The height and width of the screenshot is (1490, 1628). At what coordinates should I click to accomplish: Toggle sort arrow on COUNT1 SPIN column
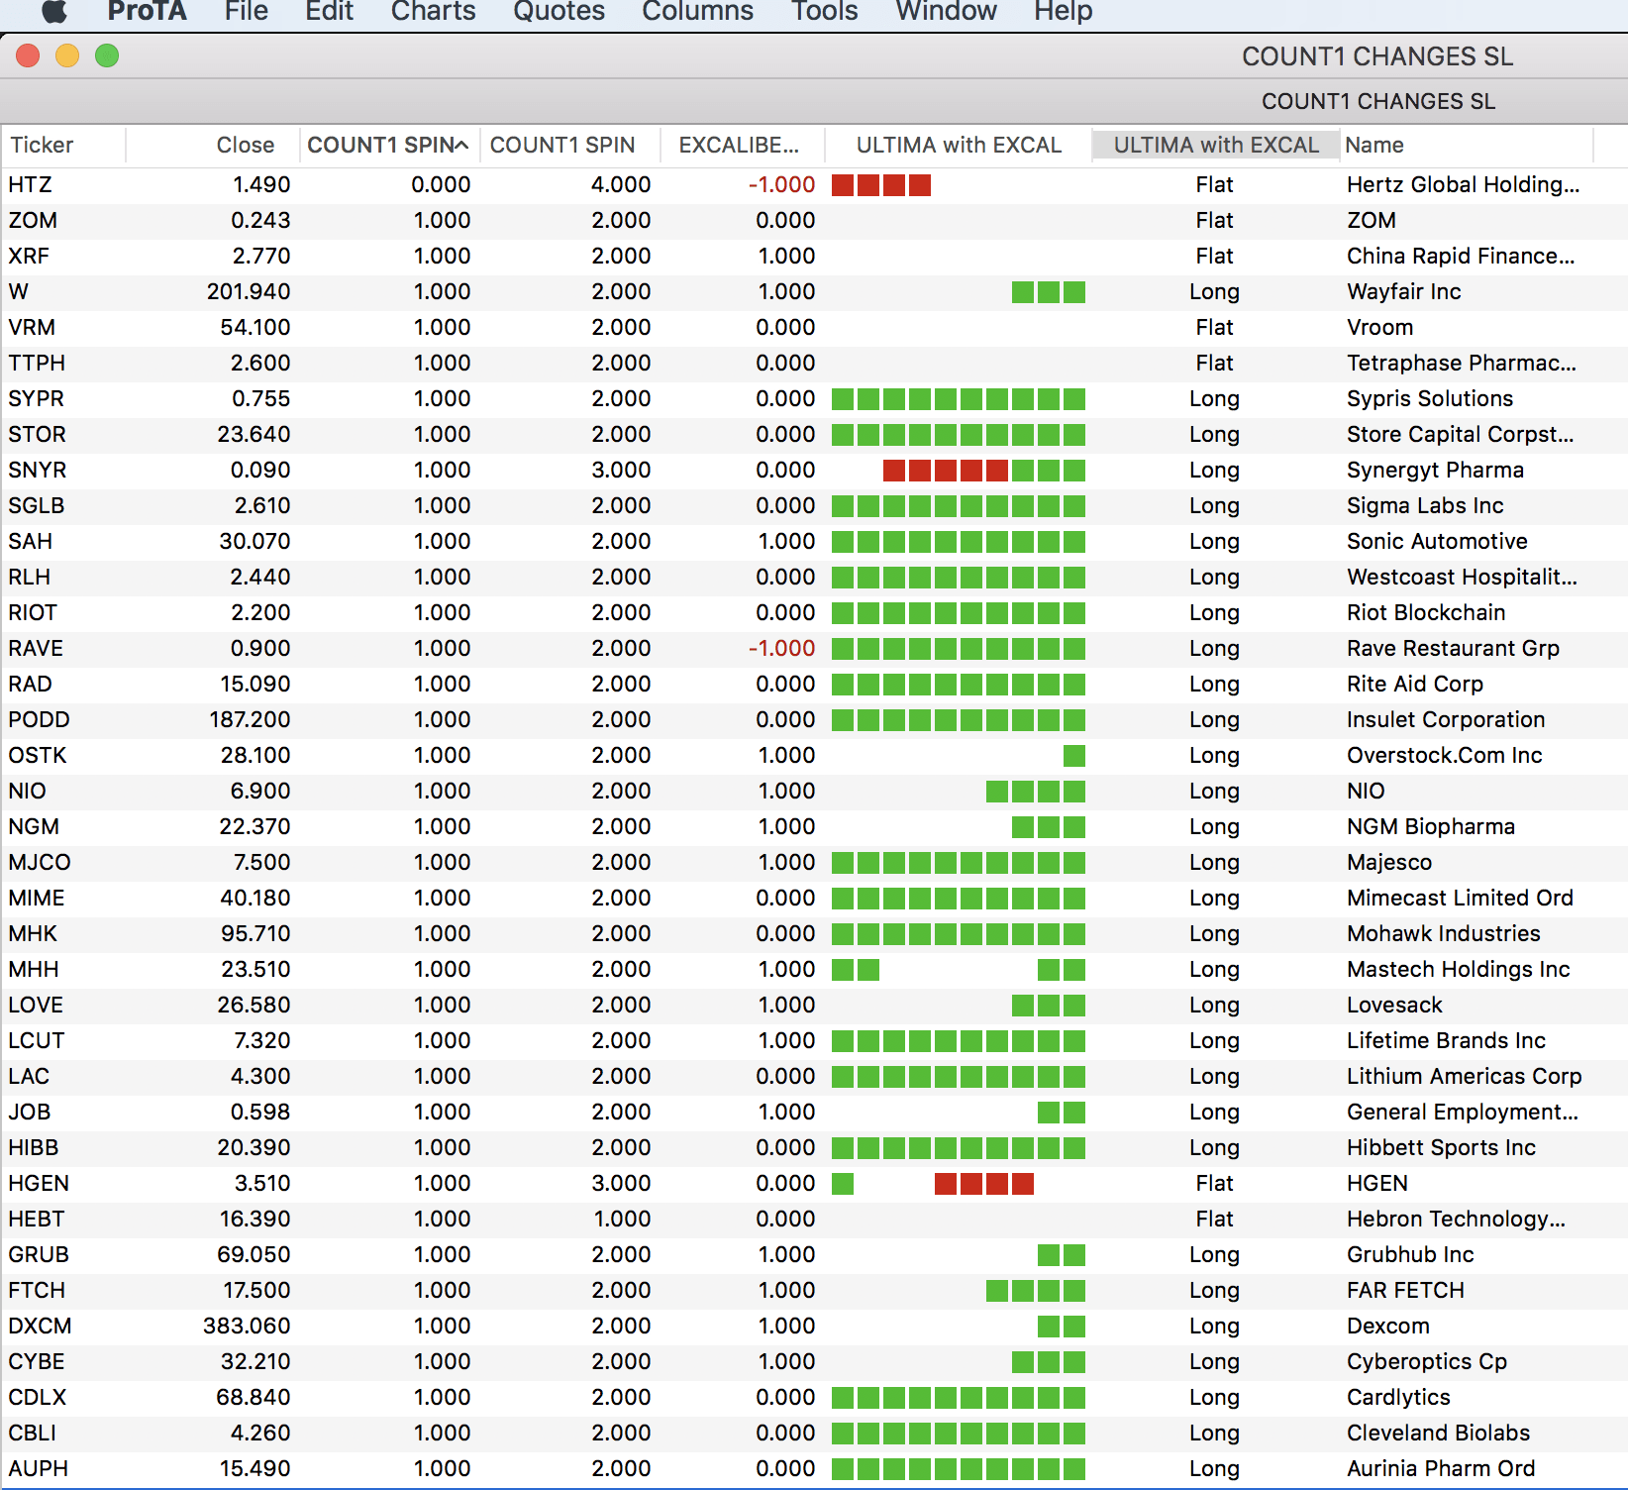tap(461, 146)
